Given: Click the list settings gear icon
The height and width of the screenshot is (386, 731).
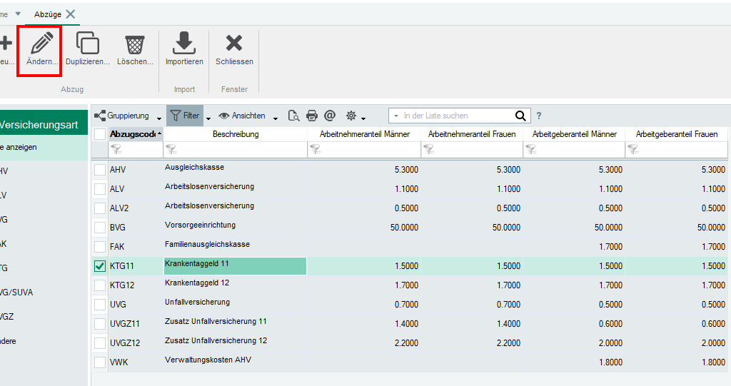Looking at the screenshot, I should click(x=351, y=116).
